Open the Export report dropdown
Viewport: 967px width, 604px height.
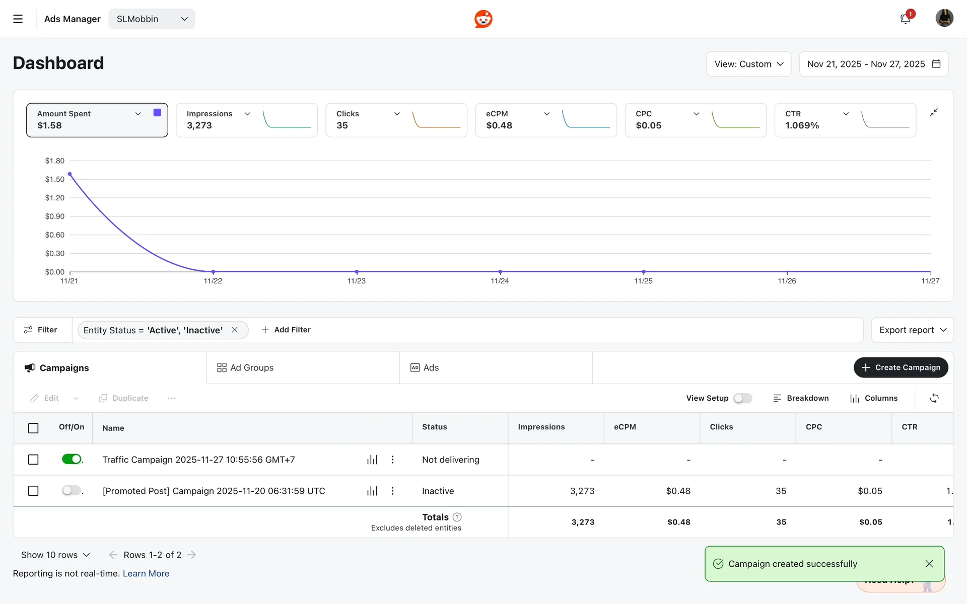click(x=912, y=330)
